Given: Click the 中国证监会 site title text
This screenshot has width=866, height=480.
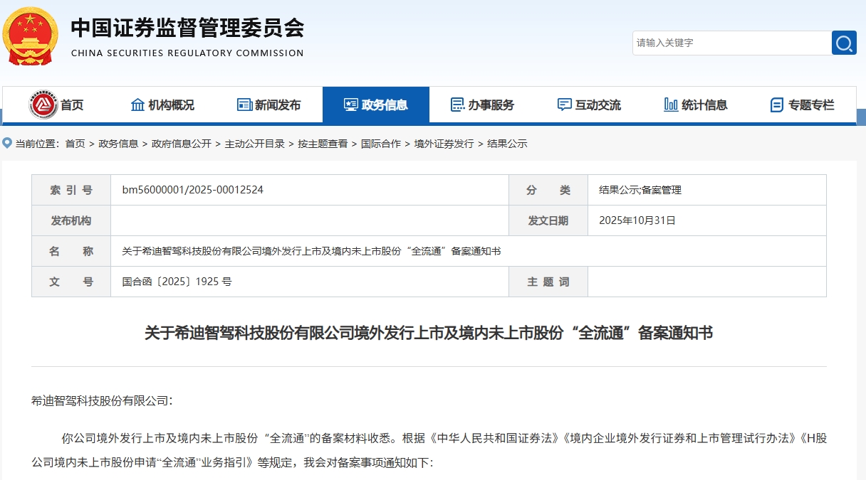Looking at the screenshot, I should tap(187, 28).
